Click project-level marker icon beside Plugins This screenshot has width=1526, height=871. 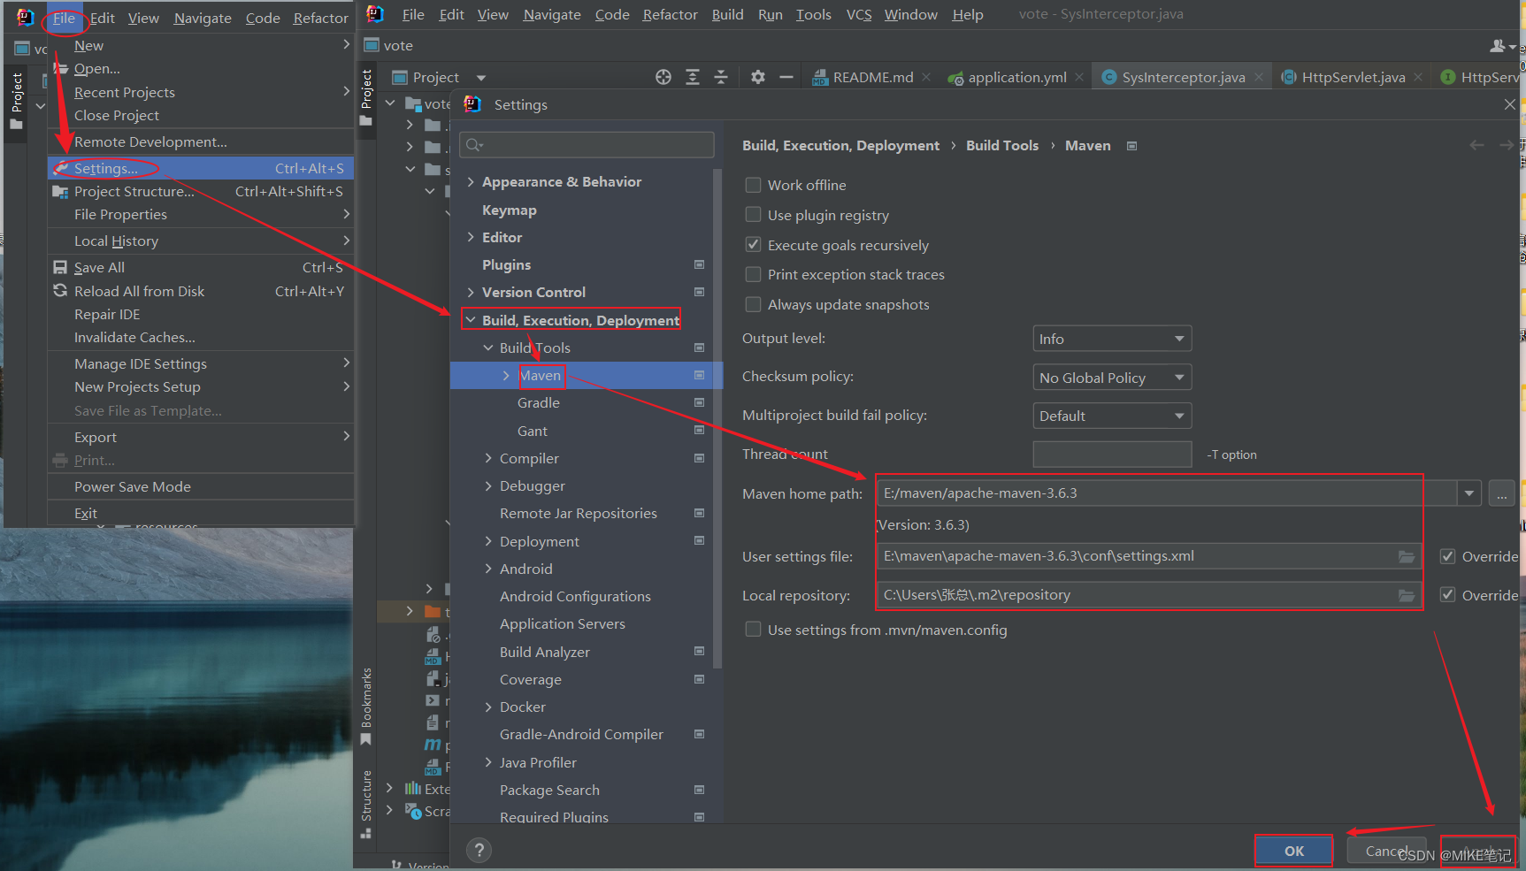pos(699,264)
